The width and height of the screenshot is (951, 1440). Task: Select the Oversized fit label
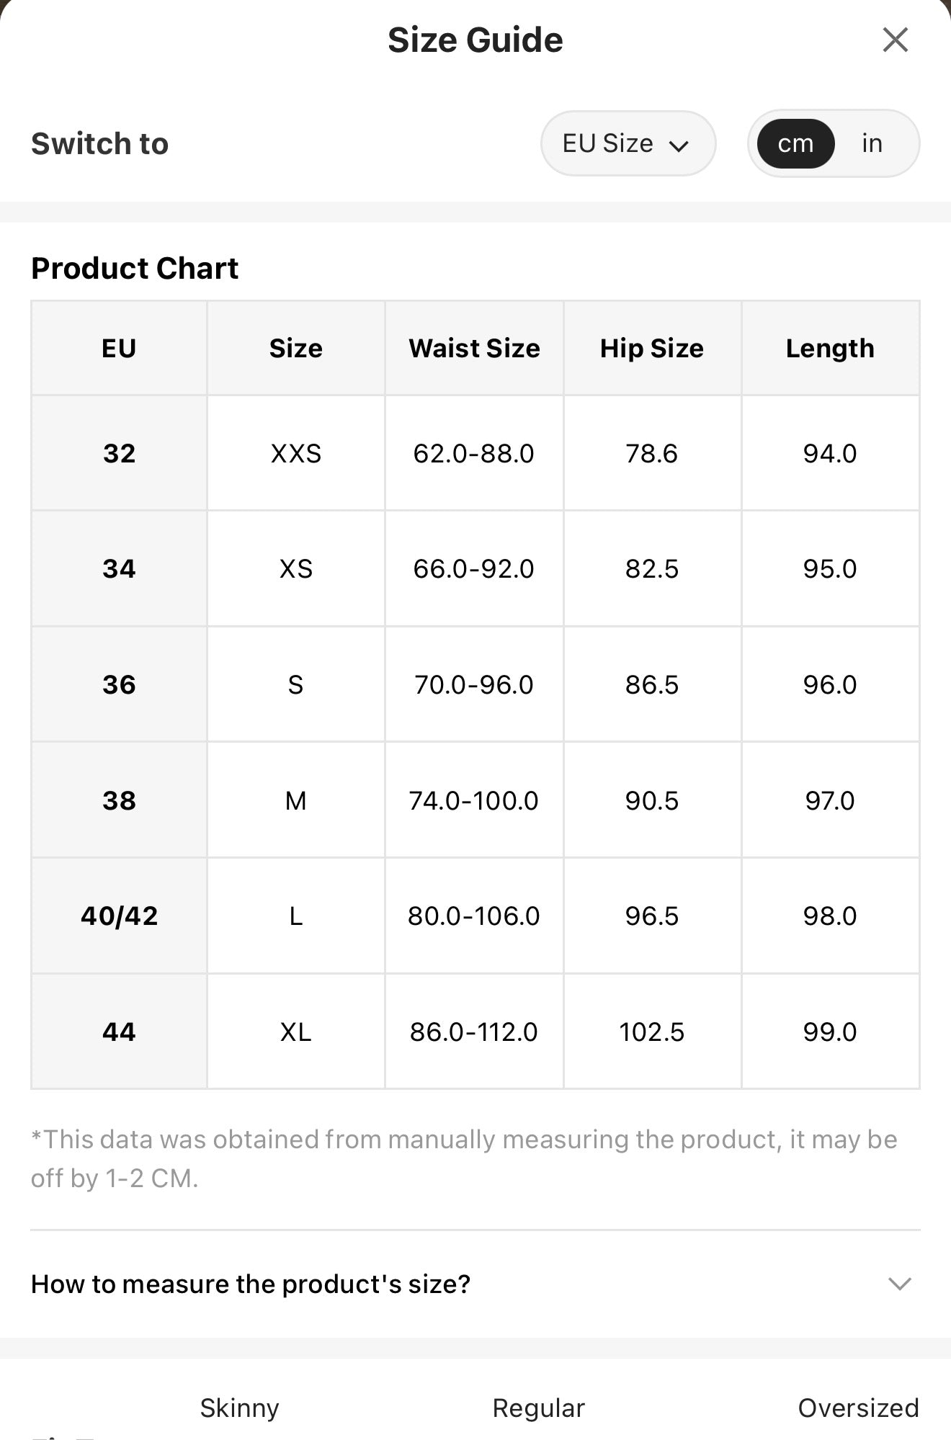pyautogui.click(x=858, y=1408)
